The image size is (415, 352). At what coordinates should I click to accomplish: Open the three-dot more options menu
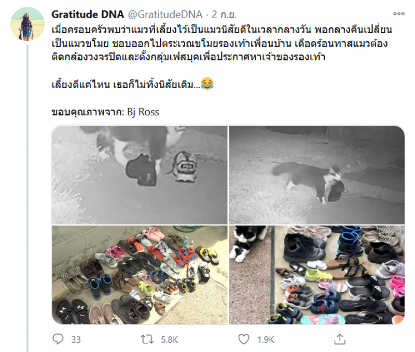click(398, 14)
